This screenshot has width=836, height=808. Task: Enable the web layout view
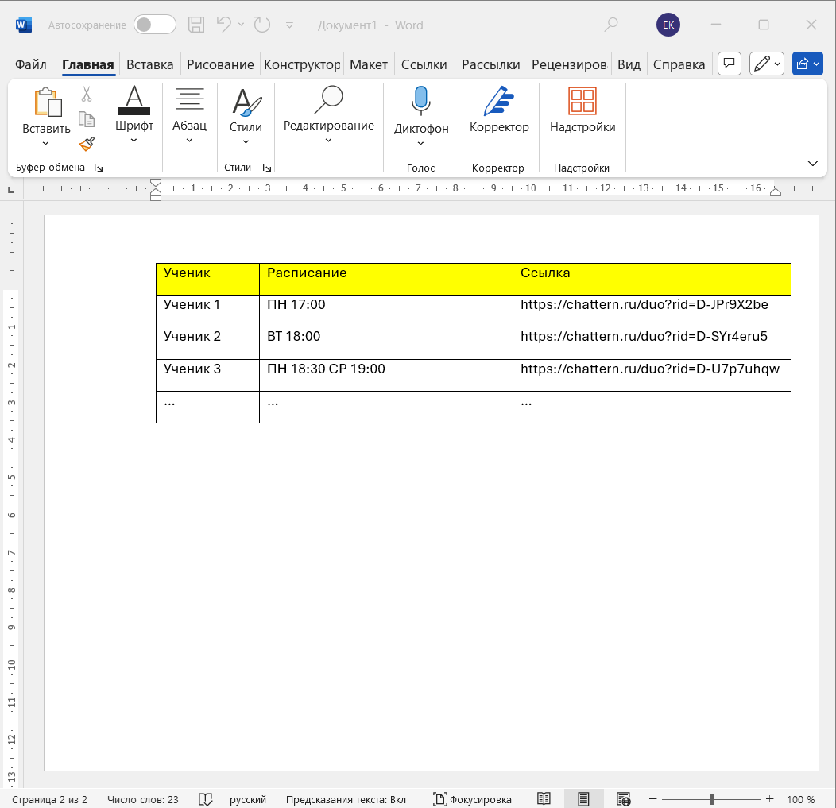click(x=624, y=799)
